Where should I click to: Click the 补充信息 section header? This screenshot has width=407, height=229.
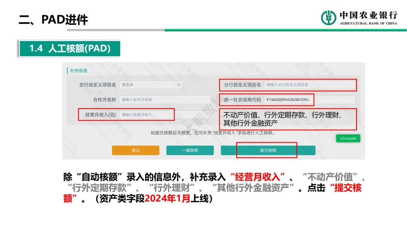pyautogui.click(x=78, y=70)
